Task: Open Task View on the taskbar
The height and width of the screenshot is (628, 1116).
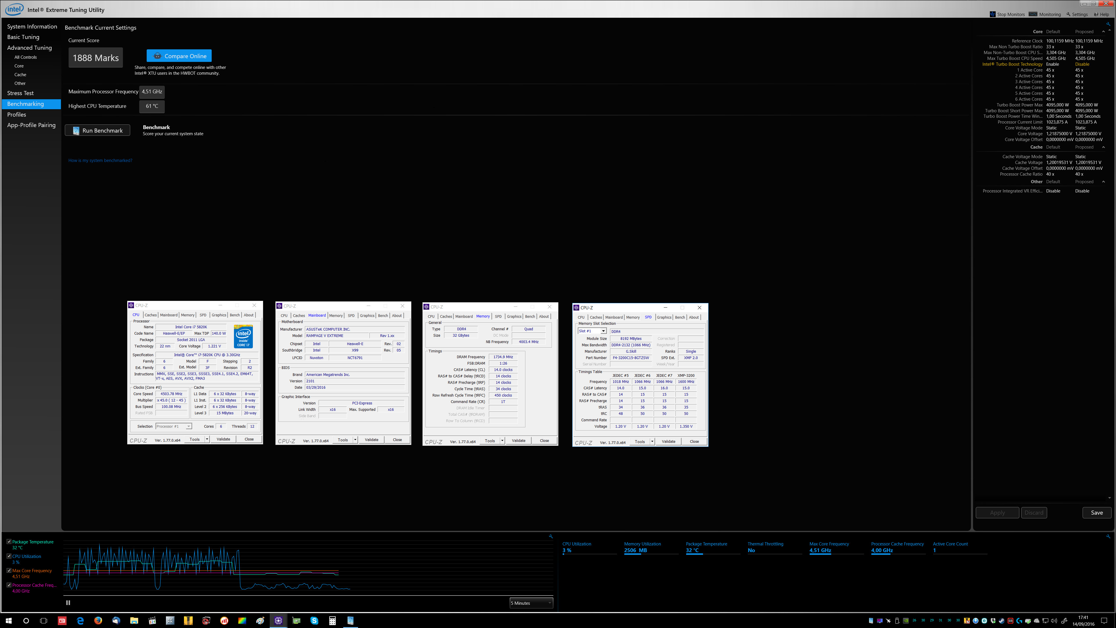Action: click(x=43, y=621)
